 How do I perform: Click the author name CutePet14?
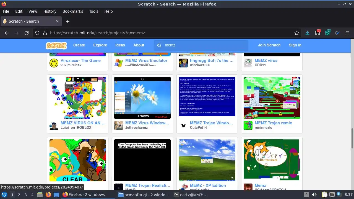point(198,128)
